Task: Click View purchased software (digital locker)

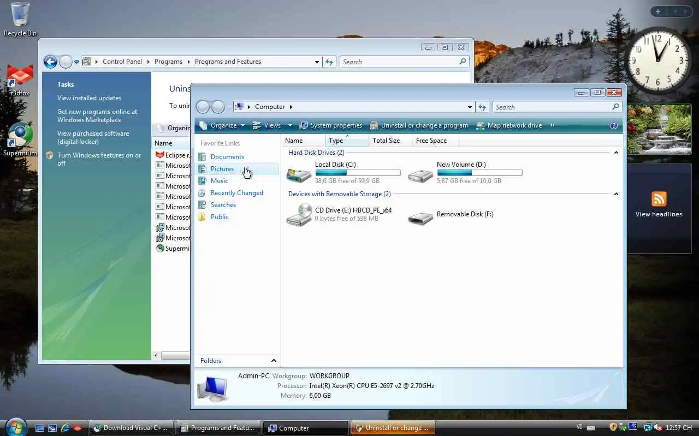Action: click(x=93, y=137)
